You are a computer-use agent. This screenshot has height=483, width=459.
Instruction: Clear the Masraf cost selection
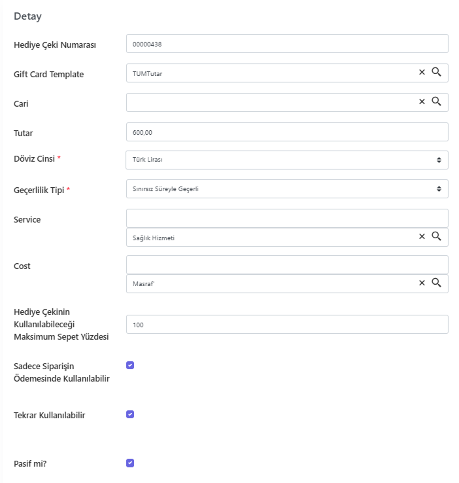click(422, 283)
